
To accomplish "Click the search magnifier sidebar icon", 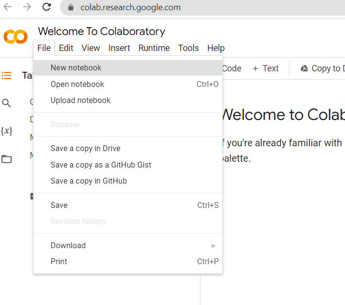I will click(6, 103).
